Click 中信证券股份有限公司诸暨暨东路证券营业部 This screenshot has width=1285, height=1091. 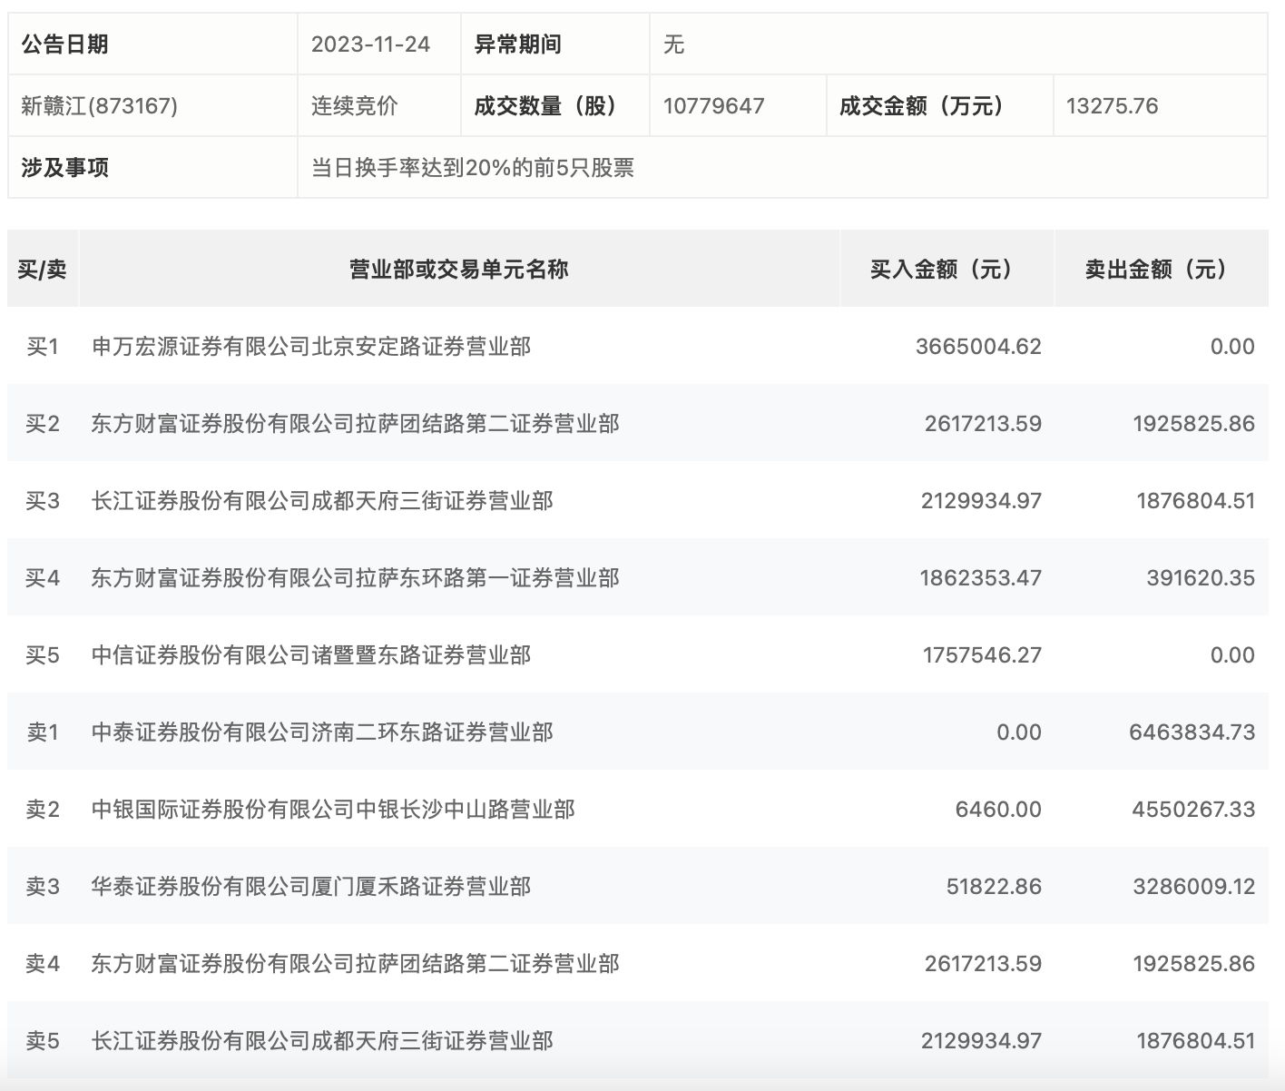click(x=311, y=654)
